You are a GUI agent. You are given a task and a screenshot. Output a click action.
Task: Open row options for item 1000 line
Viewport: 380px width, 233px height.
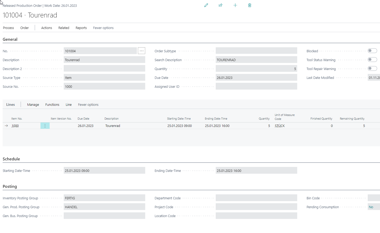[45, 126]
